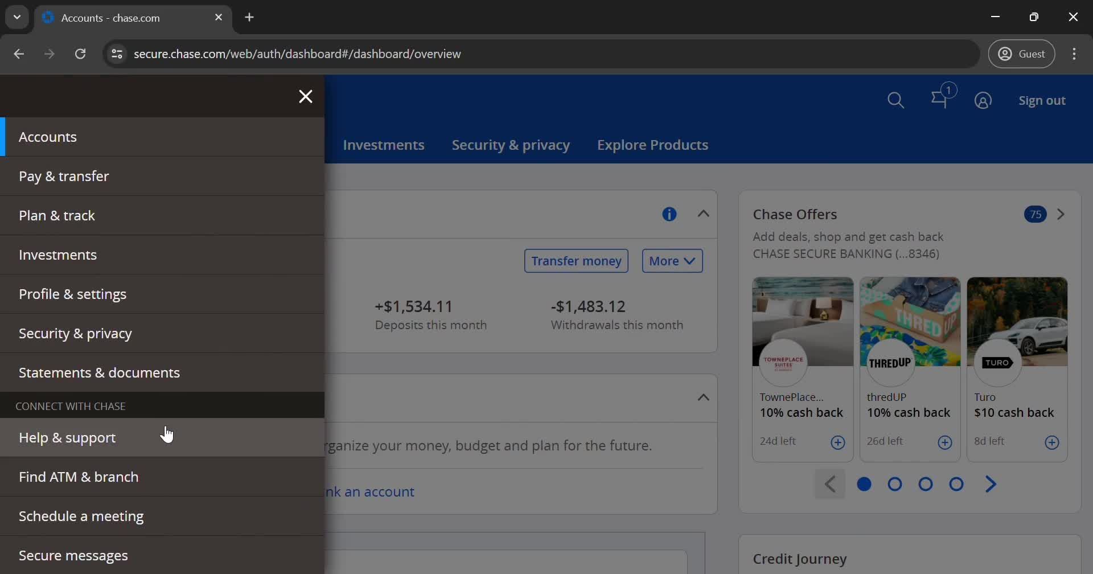The height and width of the screenshot is (574, 1093).
Task: Open the More dropdown next to Transfer money
Action: [x=672, y=260]
